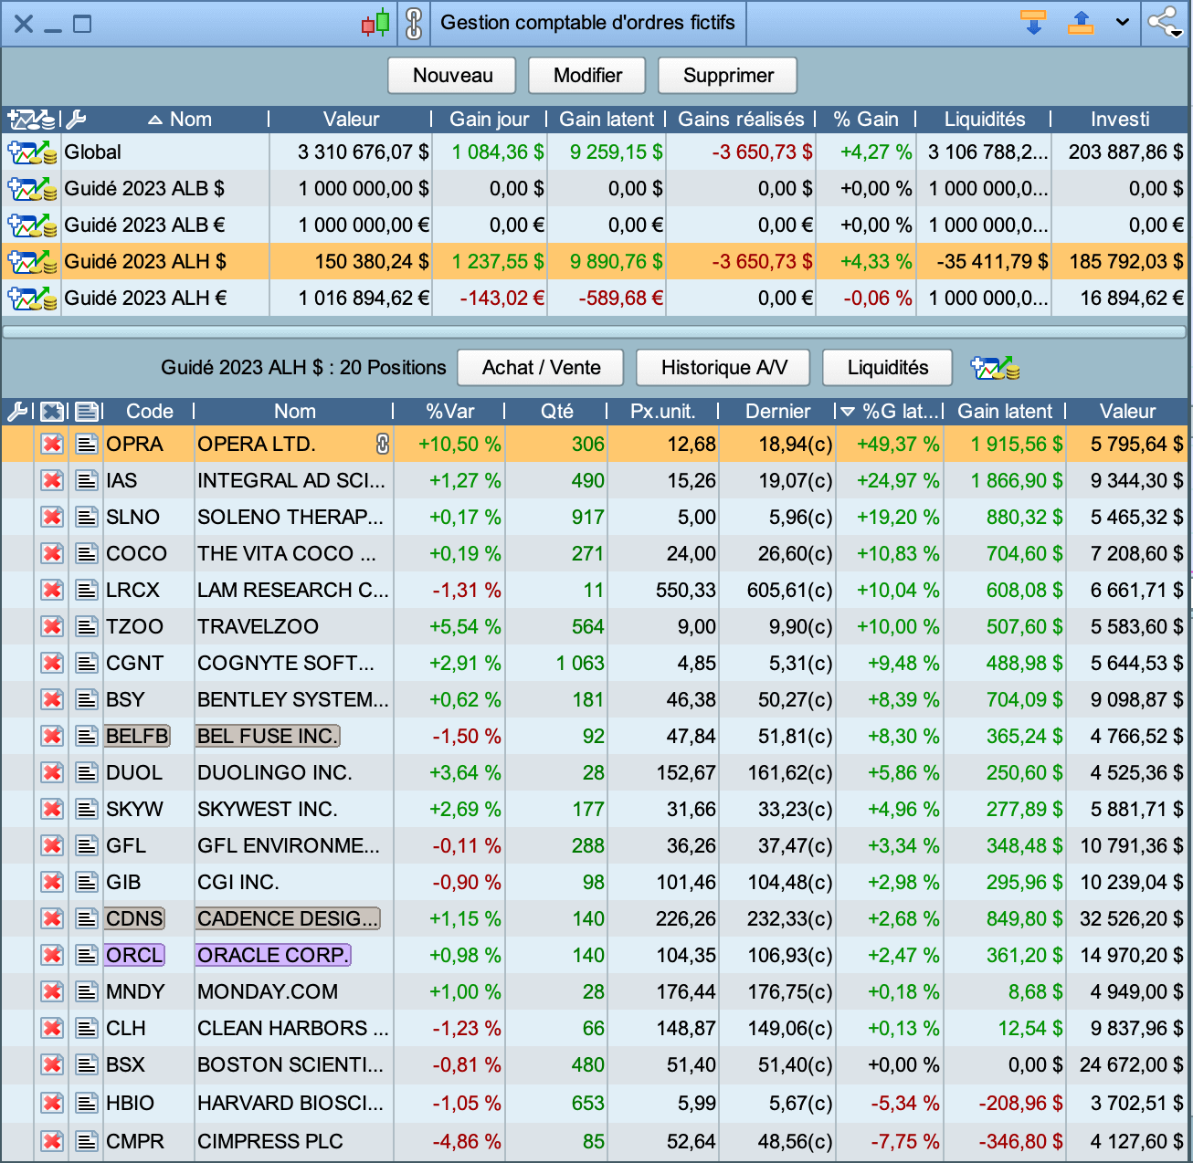1193x1163 pixels.
Task: Delete the TZOO position with red X
Action: [52, 627]
